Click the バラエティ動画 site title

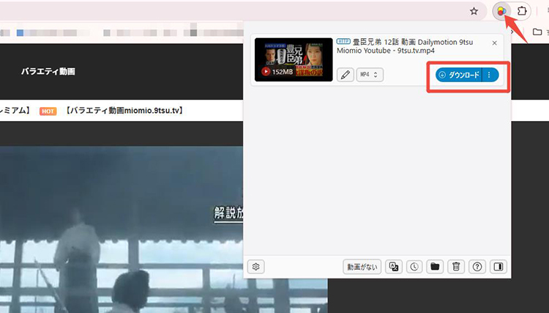pos(48,72)
